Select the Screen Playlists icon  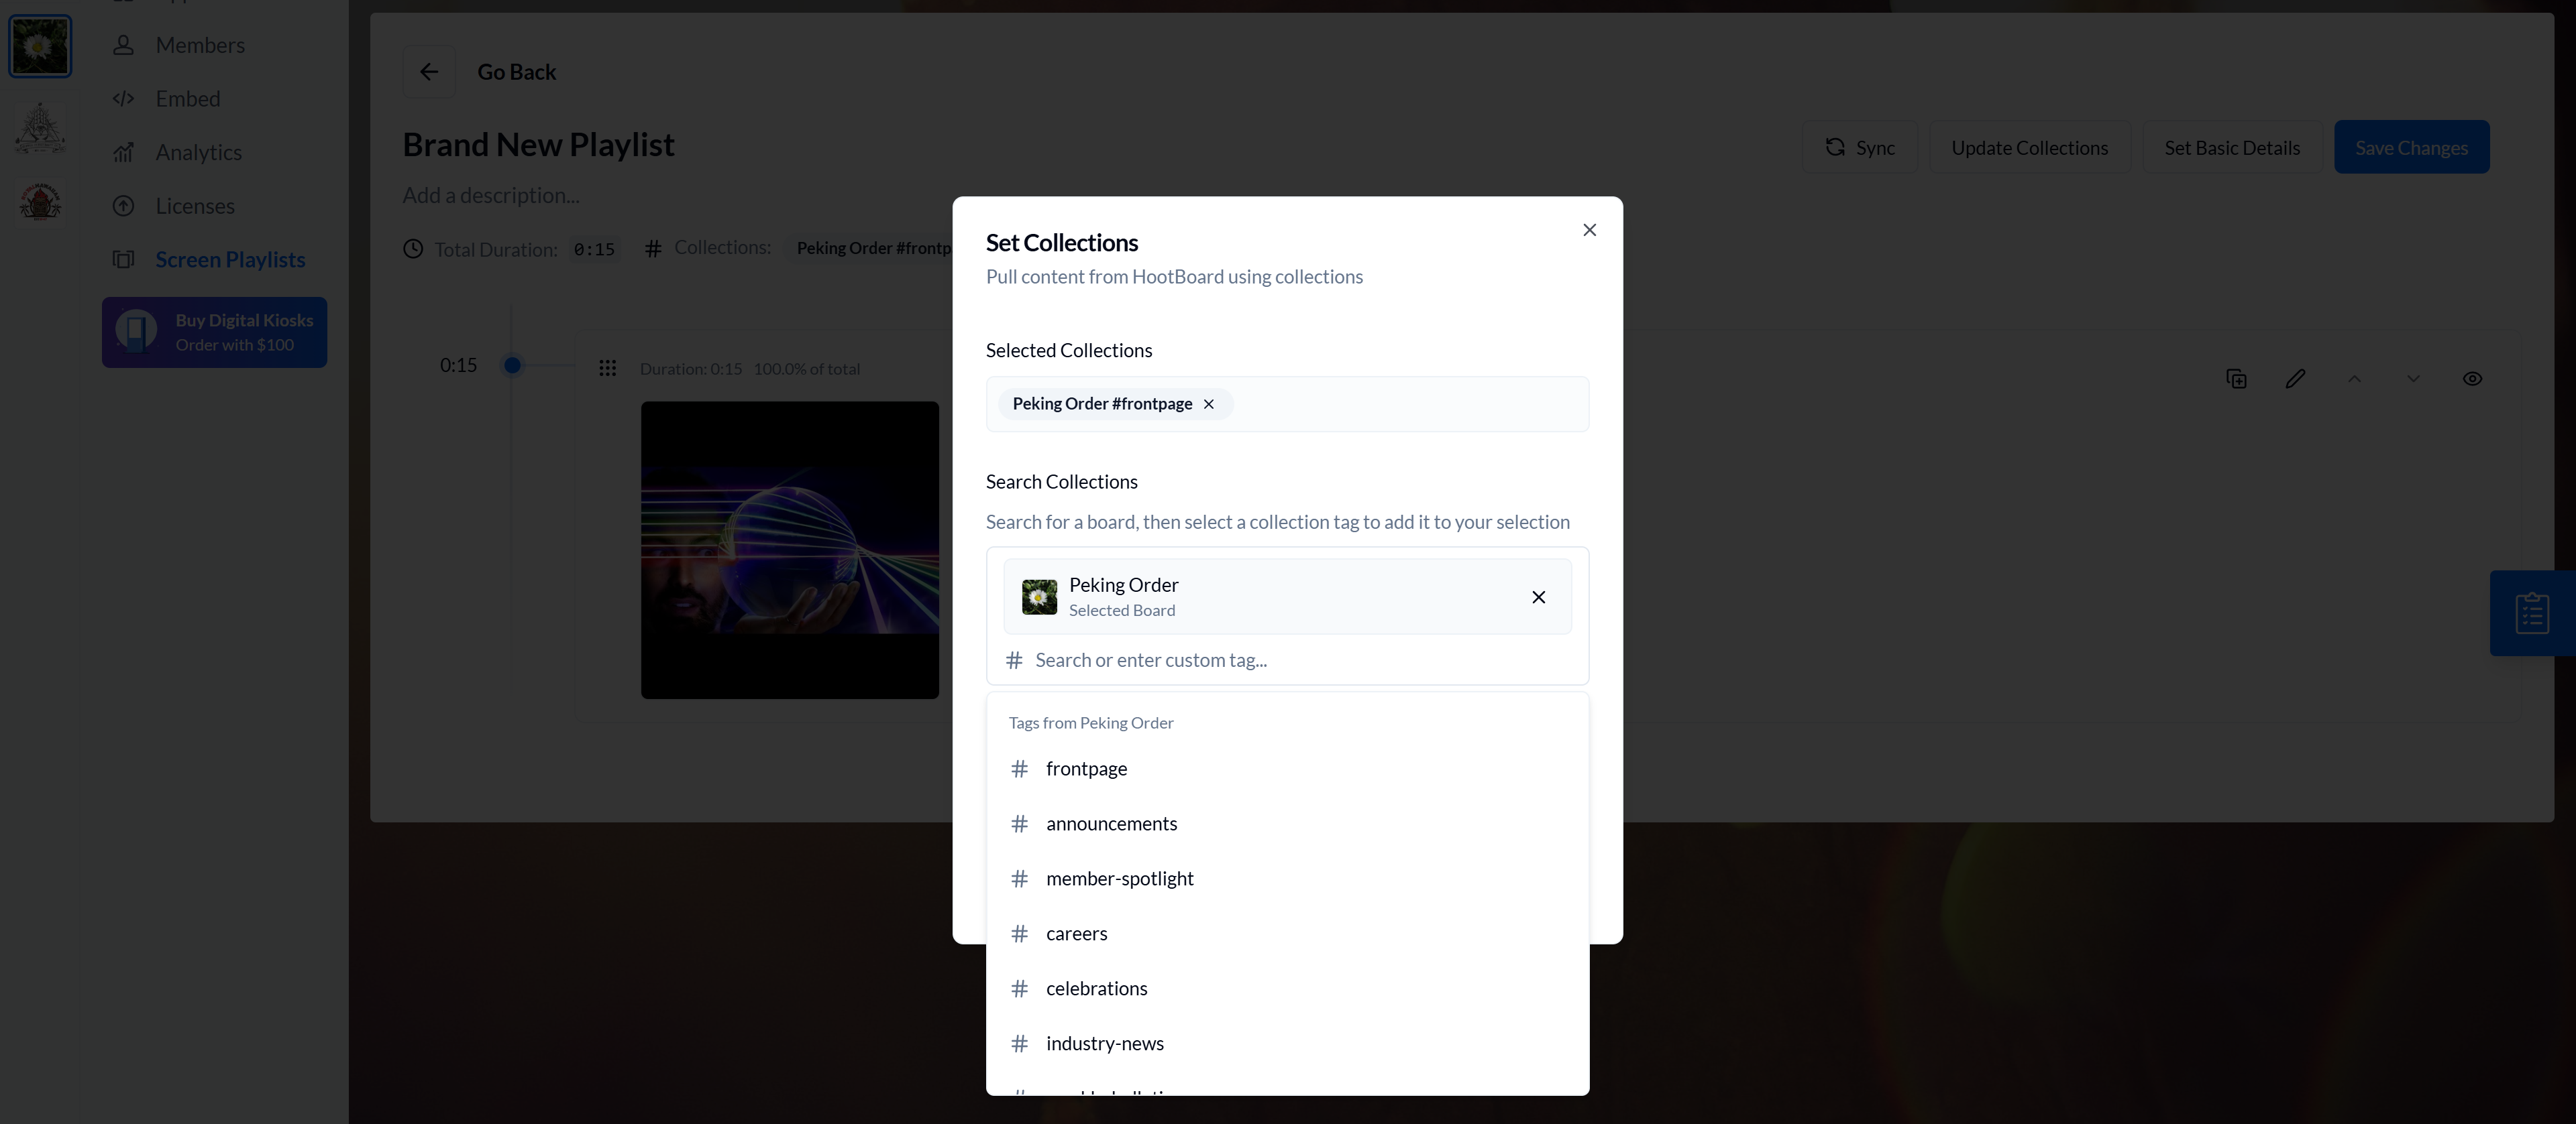(123, 259)
